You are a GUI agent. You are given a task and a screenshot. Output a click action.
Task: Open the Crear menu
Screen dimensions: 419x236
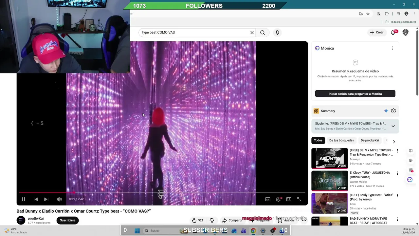[x=377, y=32]
